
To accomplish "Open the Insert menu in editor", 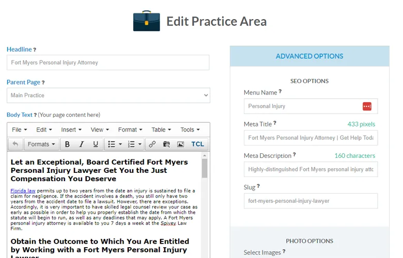I will point(71,130).
